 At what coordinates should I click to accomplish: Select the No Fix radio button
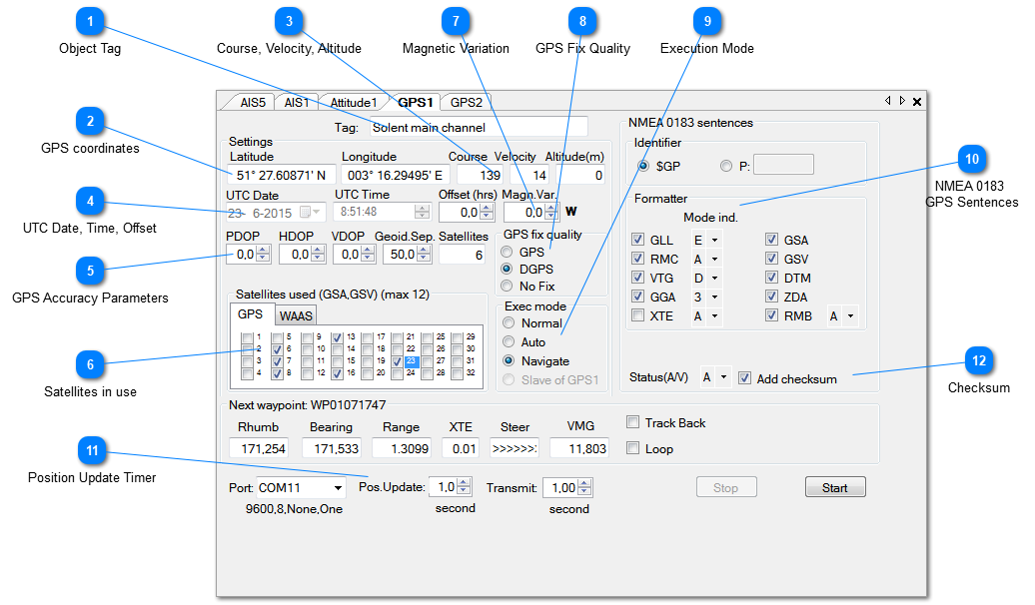tap(509, 286)
